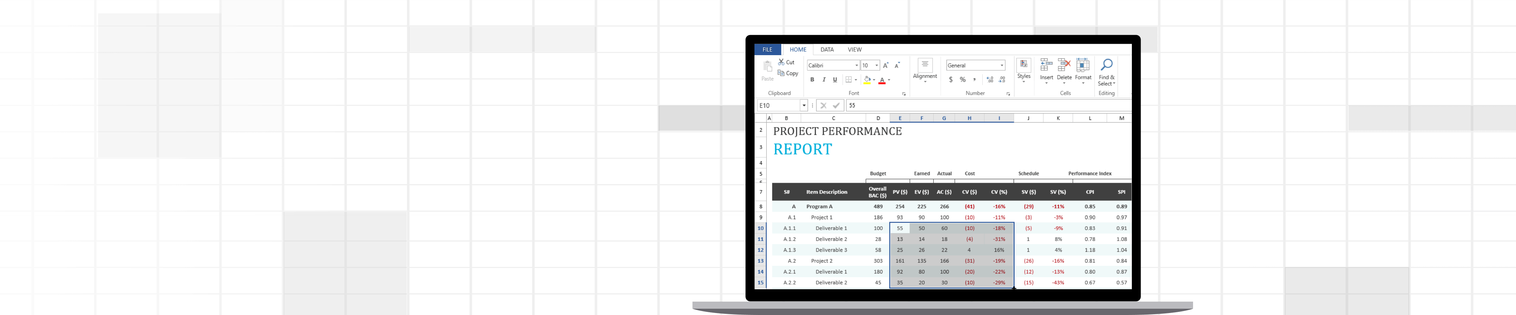Toggle Underline formatting
The image size is (1516, 315).
tap(835, 80)
